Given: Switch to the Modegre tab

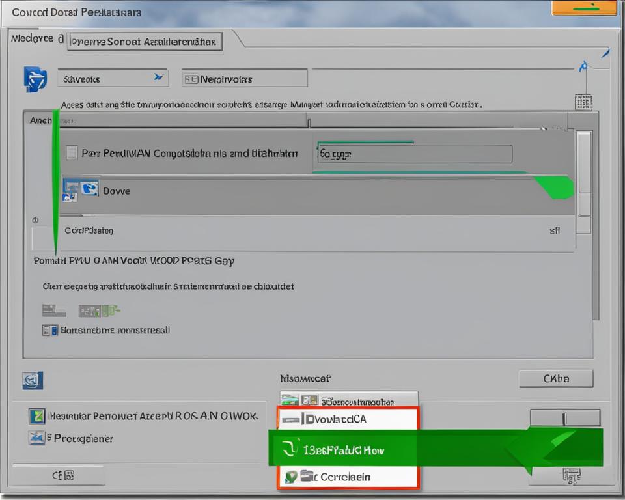Looking at the screenshot, I should tap(36, 38).
